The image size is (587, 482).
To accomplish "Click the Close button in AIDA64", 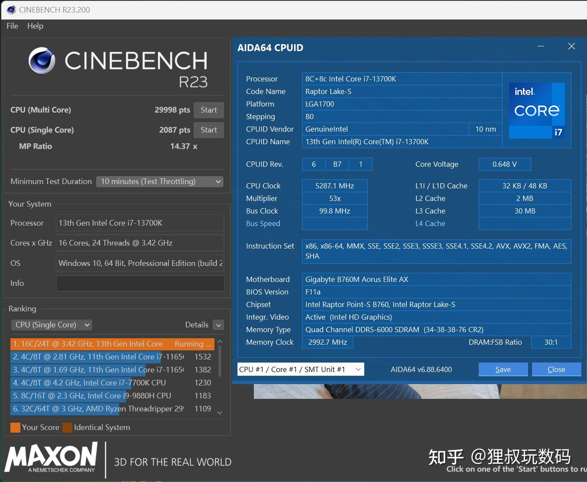I will pos(556,369).
